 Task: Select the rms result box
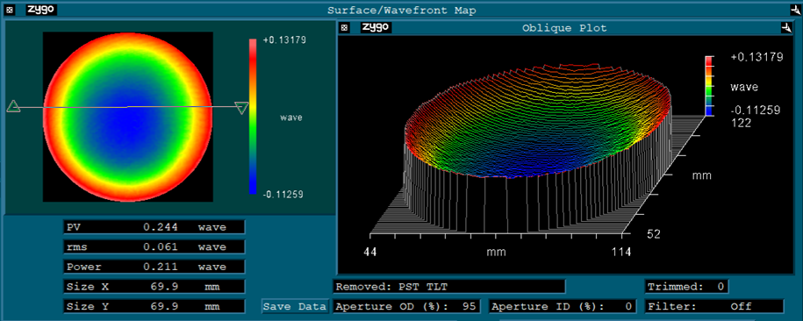[x=154, y=246]
